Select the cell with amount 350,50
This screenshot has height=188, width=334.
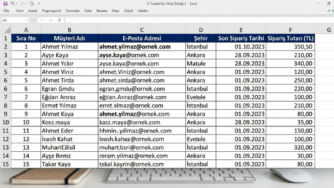(x=290, y=47)
